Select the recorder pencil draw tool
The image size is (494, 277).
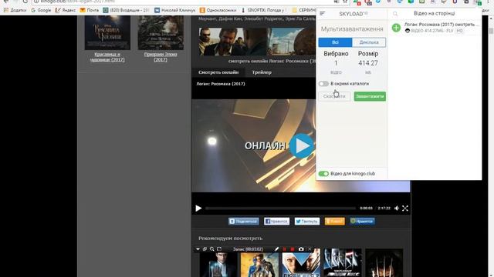pos(276,249)
